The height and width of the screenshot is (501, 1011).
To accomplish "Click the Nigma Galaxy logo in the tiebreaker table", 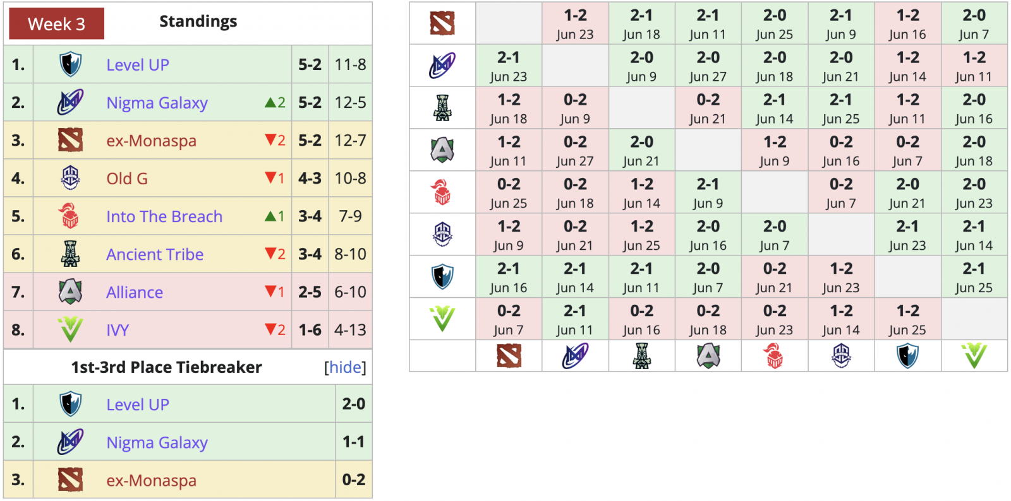I will click(70, 442).
